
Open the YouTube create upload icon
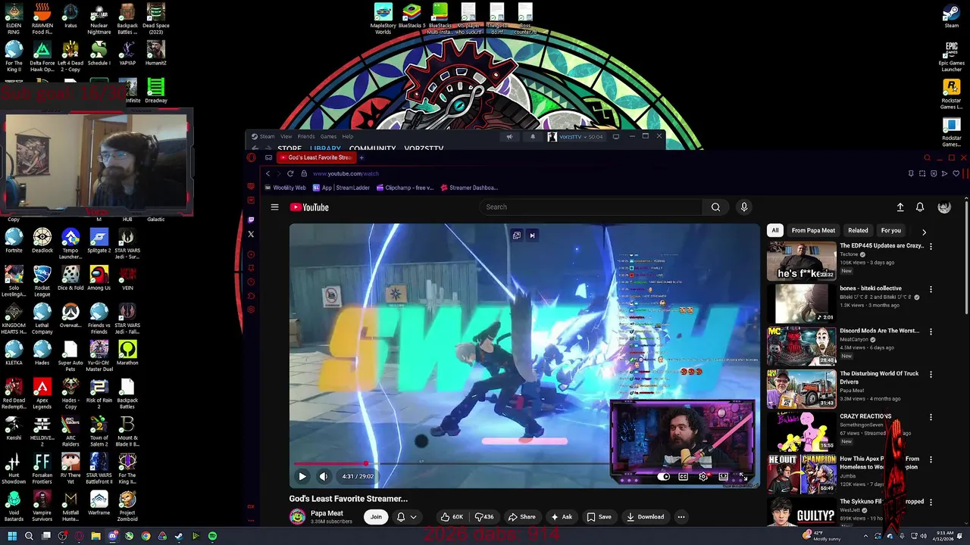pyautogui.click(x=900, y=207)
